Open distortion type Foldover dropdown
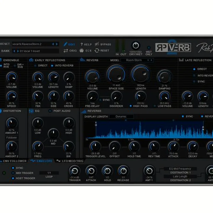Image resolution: width=213 pixels, height=213 pixels. tap(12, 138)
